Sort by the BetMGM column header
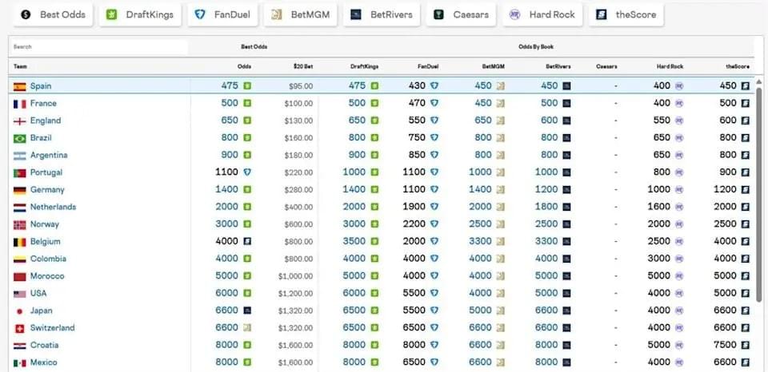The height and width of the screenshot is (372, 768). [494, 66]
